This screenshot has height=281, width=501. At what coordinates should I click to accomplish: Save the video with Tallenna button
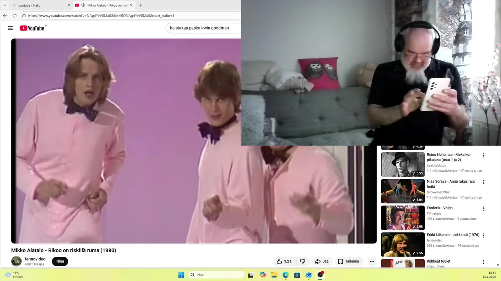click(x=348, y=261)
